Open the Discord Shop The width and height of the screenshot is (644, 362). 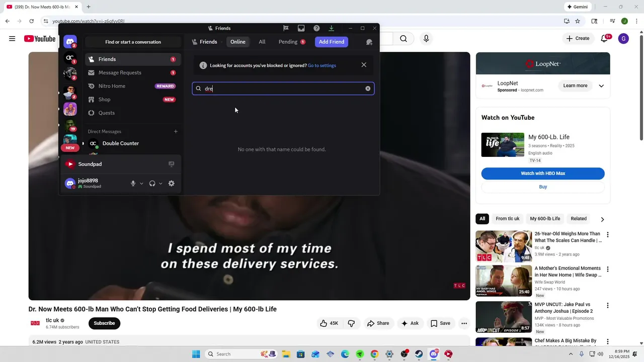(x=133, y=100)
